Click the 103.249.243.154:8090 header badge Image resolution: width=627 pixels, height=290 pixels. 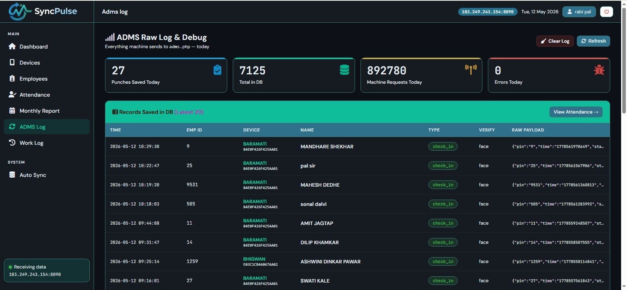[x=487, y=12]
